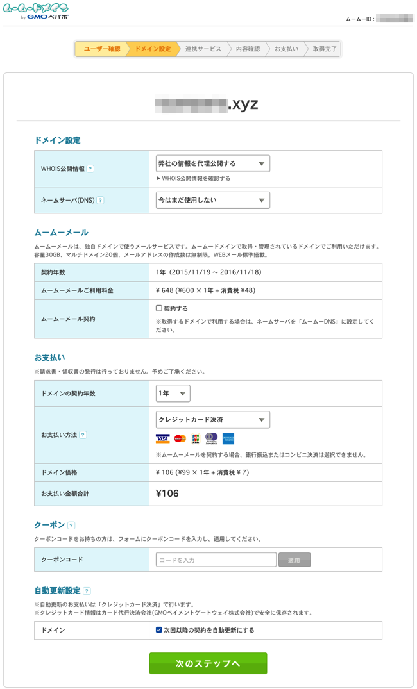Image resolution: width=417 pixels, height=689 pixels.
Task: Uncheck 次回以降の契約を自動更新にする checkbox
Action: (x=159, y=630)
